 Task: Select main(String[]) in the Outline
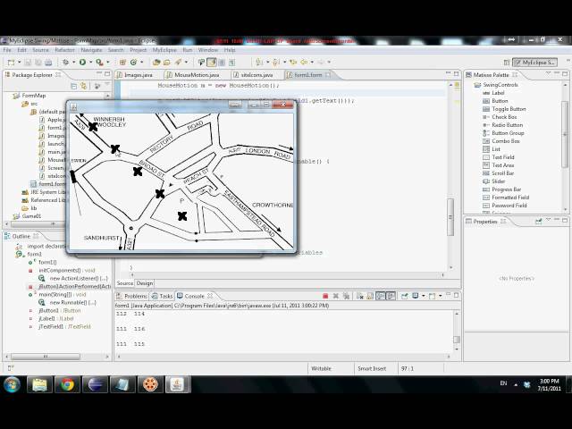pyautogui.click(x=57, y=294)
